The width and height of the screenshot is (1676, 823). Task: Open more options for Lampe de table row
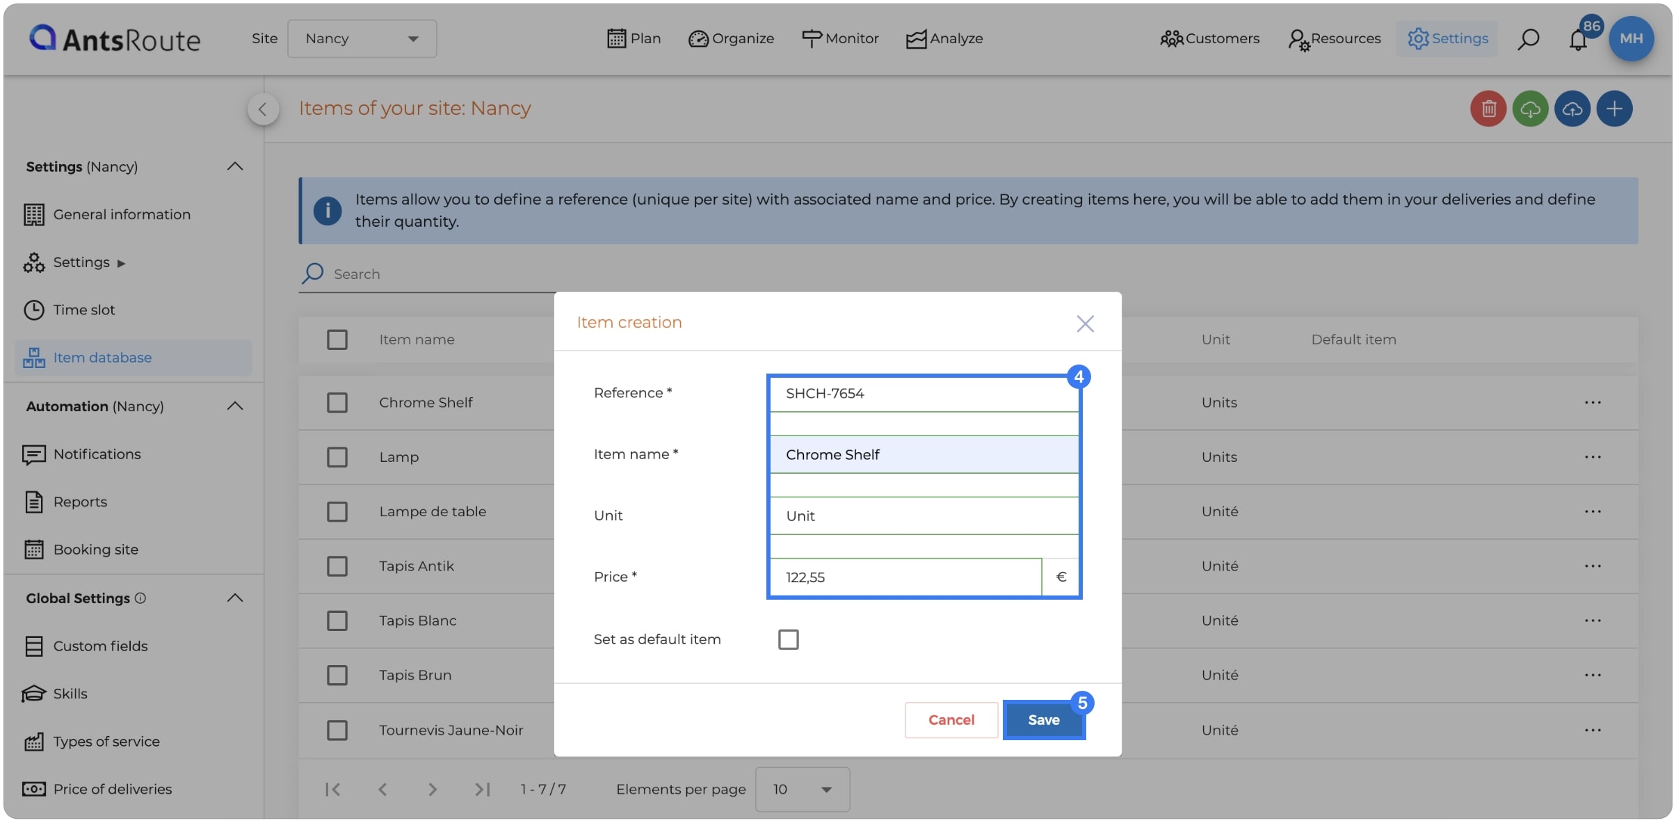1593,511
